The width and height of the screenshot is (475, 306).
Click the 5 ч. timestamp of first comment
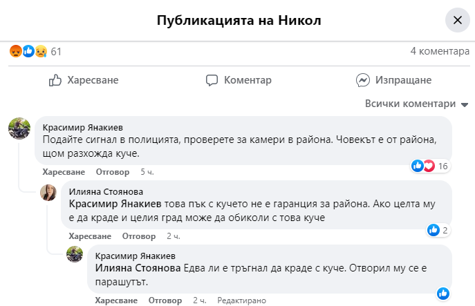point(147,171)
